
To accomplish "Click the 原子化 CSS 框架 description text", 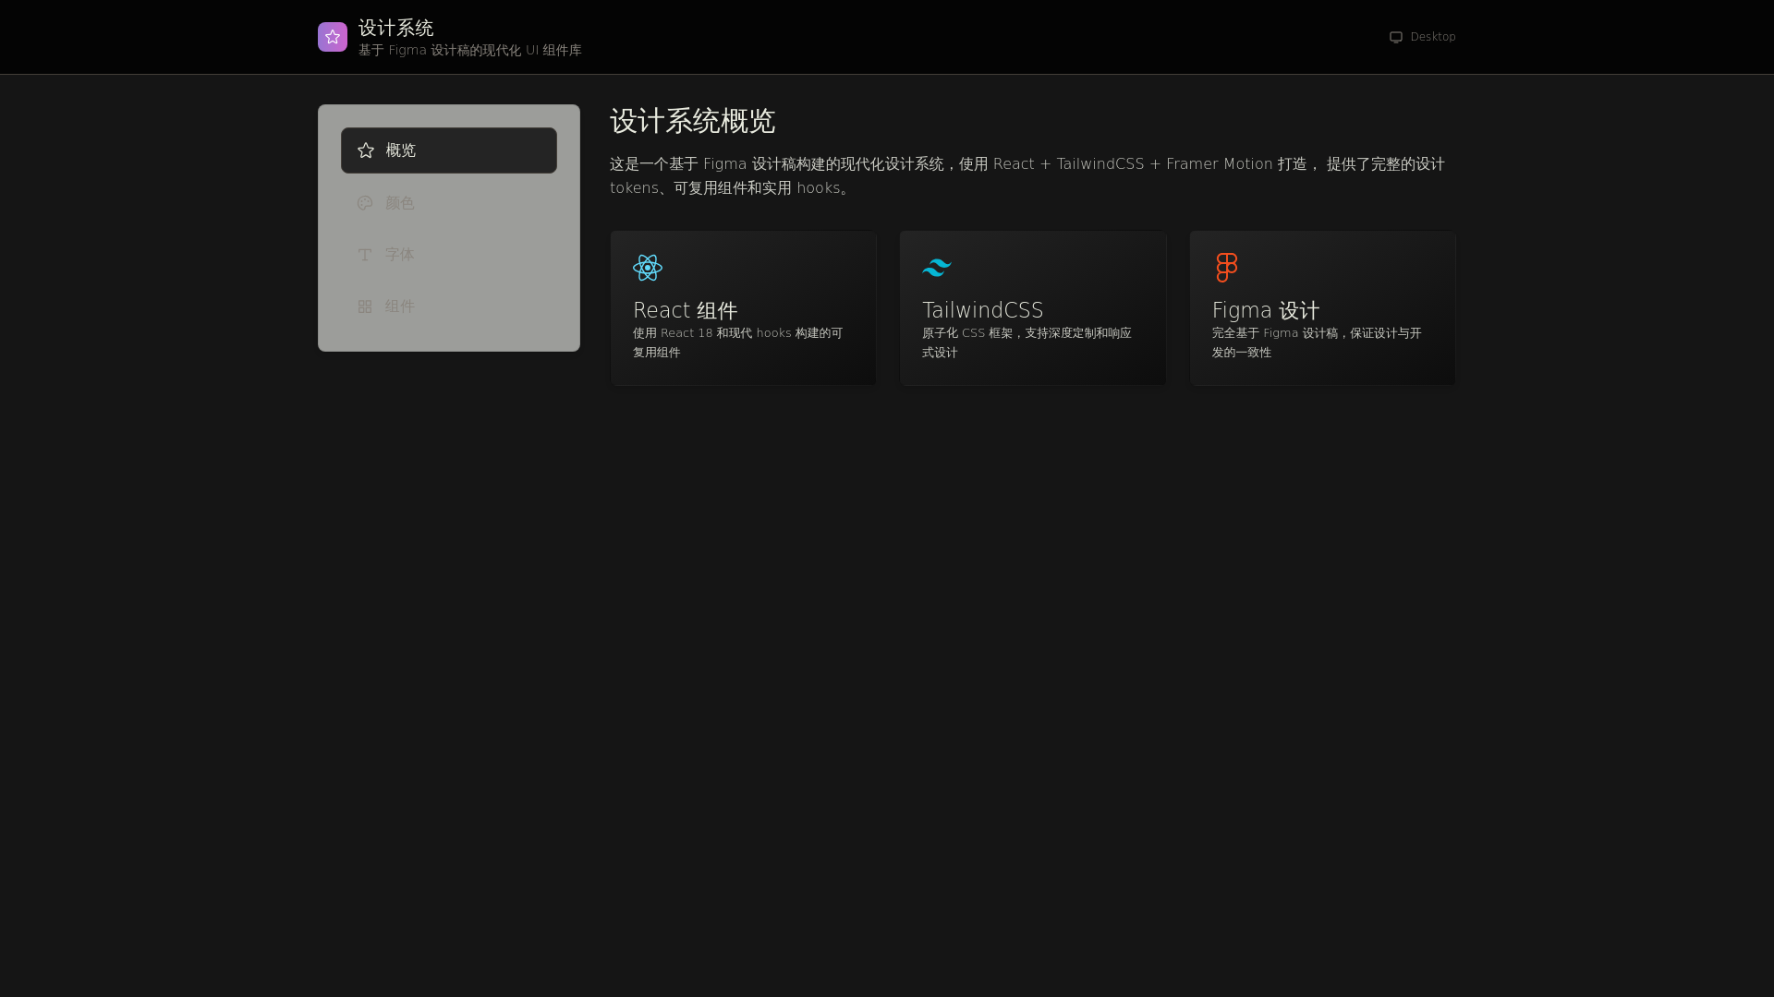I will [1027, 342].
